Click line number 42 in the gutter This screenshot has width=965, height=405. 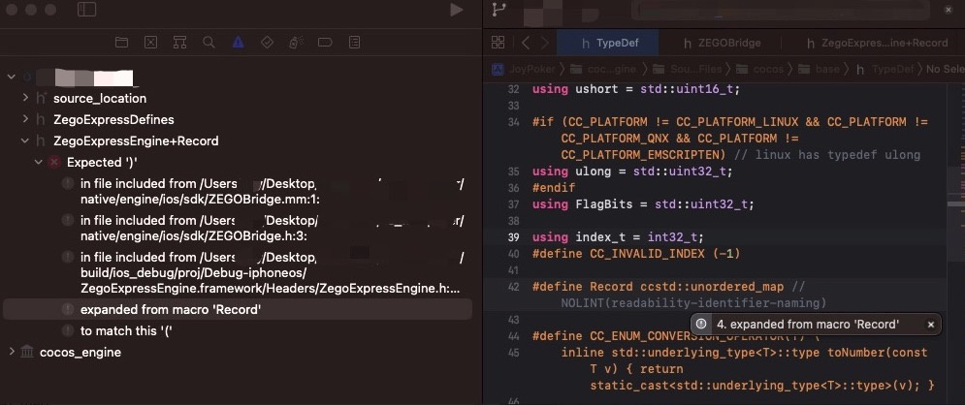tap(513, 287)
